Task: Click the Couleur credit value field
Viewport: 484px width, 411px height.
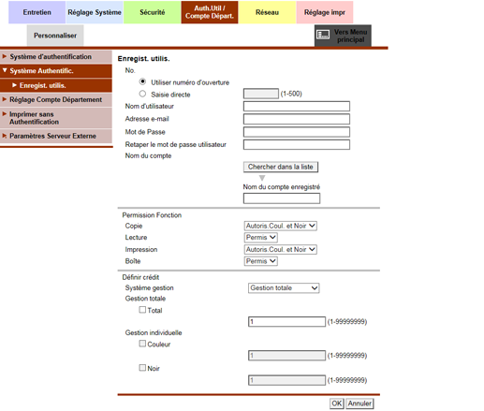Action: (286, 355)
